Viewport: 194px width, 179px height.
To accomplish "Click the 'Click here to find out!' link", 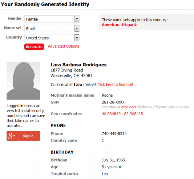I will [x=115, y=84].
